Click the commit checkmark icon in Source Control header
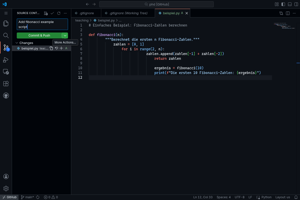The height and width of the screenshot is (200, 300). click(52, 13)
